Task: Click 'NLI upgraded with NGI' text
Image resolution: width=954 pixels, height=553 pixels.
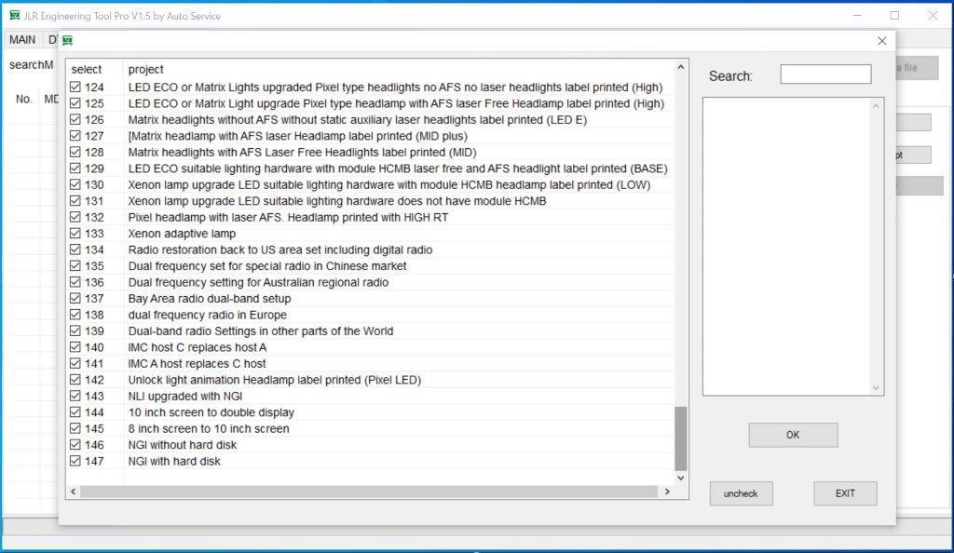Action: (185, 397)
